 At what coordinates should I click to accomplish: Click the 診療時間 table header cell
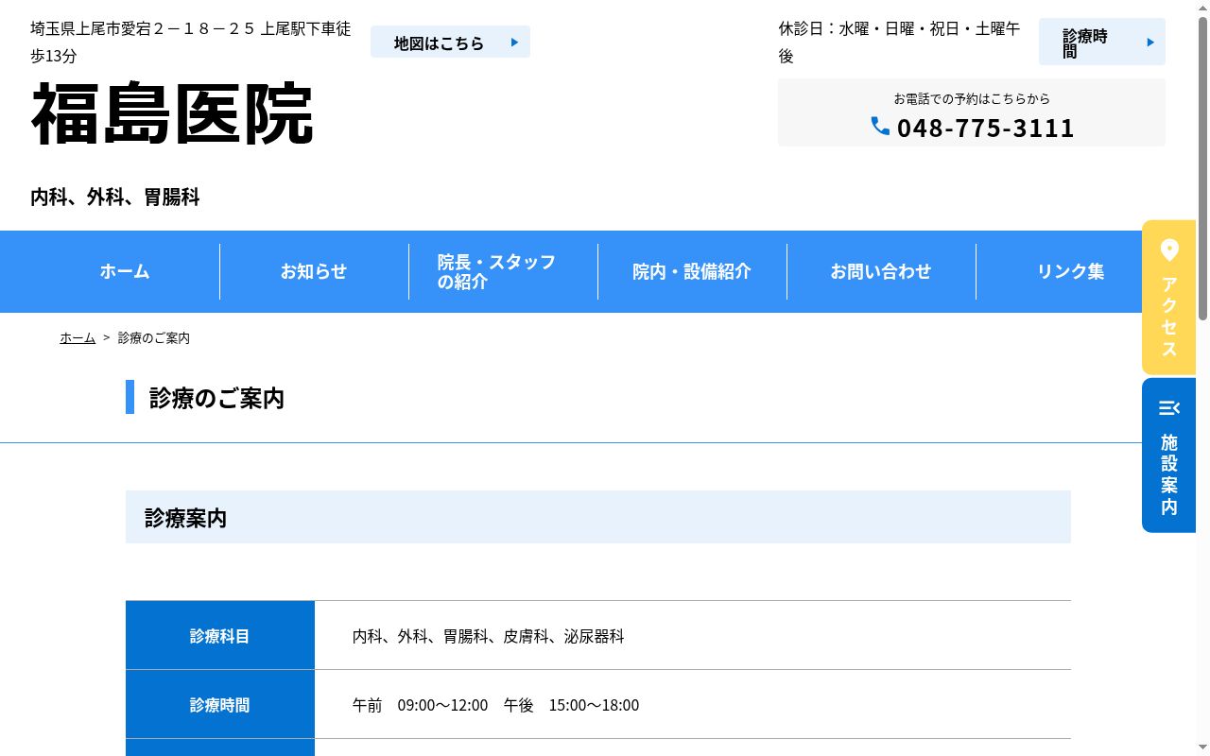click(x=220, y=705)
